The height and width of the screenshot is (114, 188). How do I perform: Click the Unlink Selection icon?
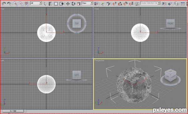point(21,4)
